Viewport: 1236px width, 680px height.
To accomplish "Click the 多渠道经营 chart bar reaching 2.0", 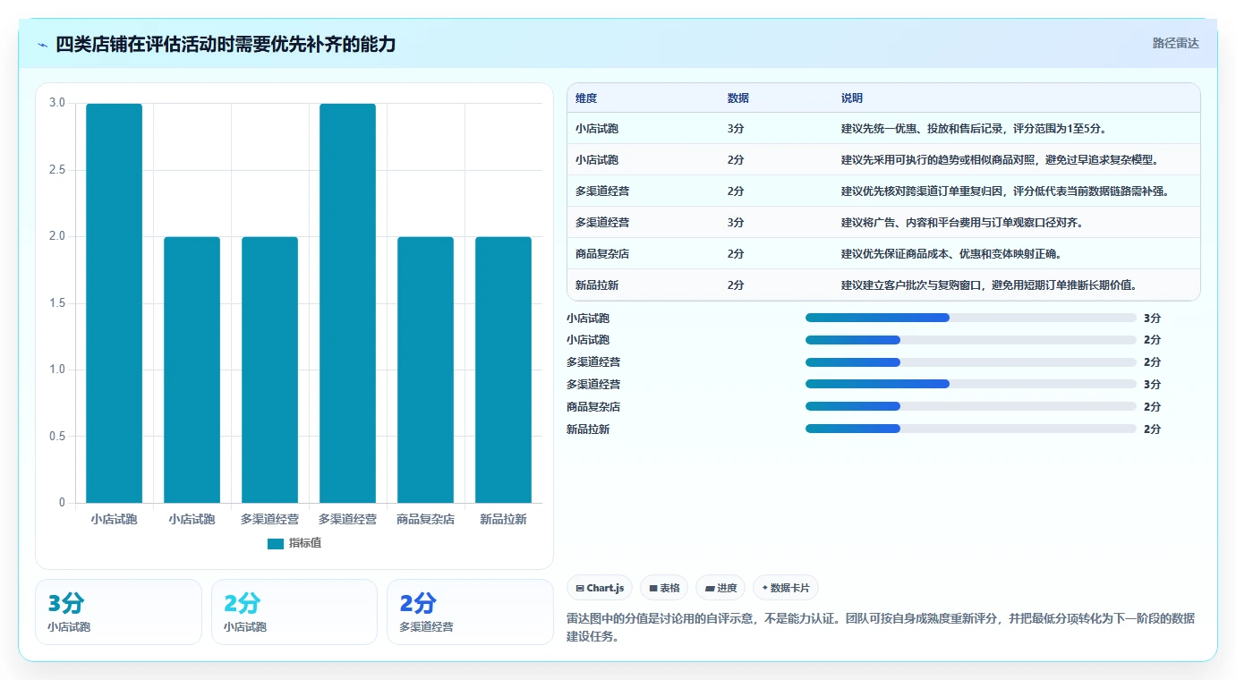I will tap(269, 370).
